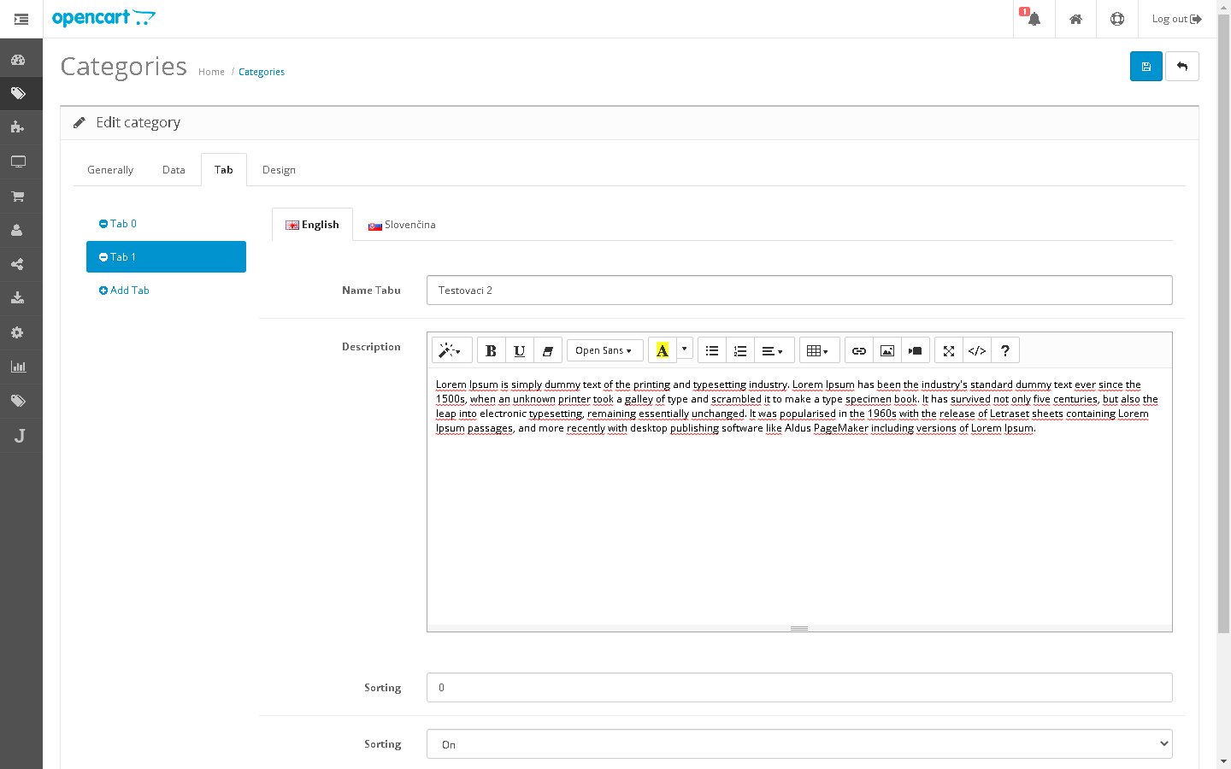Click the insert picture icon

tap(887, 350)
